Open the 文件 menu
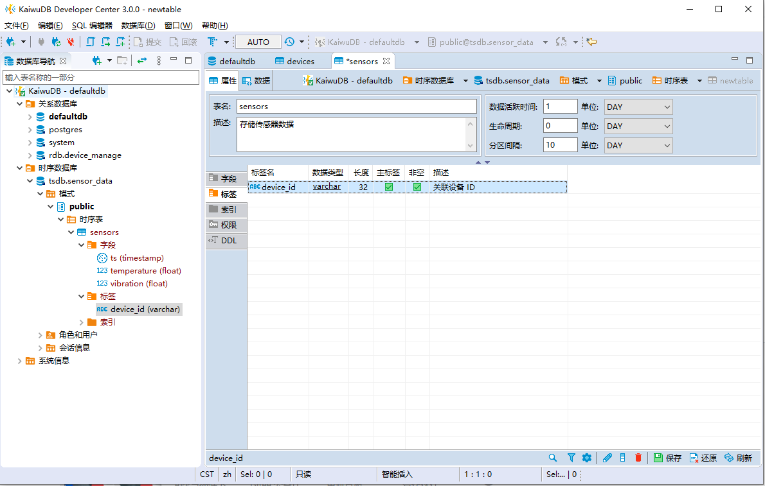The height and width of the screenshot is (486, 765). tap(17, 25)
